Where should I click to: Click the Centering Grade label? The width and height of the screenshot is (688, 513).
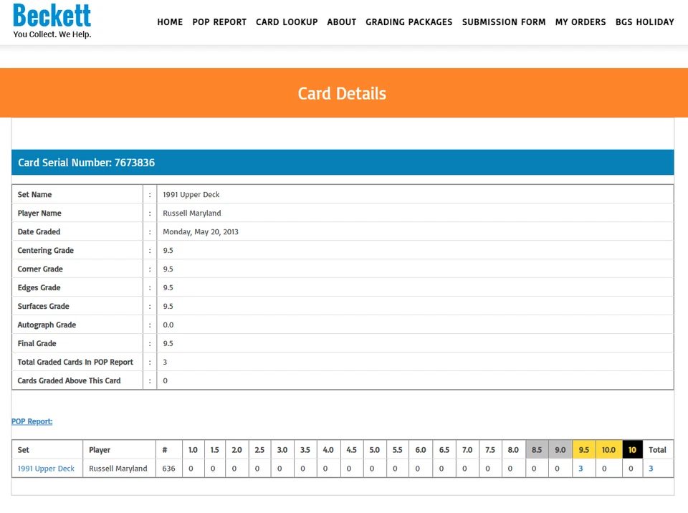click(x=46, y=250)
